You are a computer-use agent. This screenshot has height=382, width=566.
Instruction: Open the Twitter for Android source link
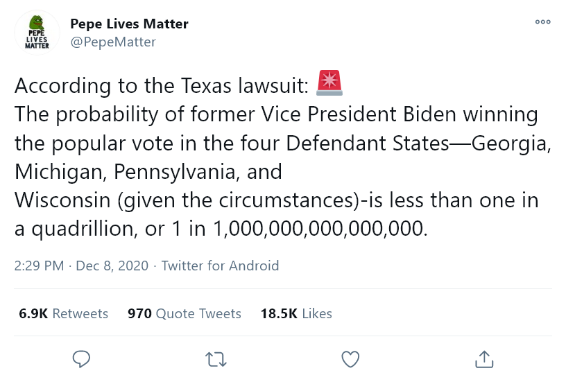pos(220,266)
